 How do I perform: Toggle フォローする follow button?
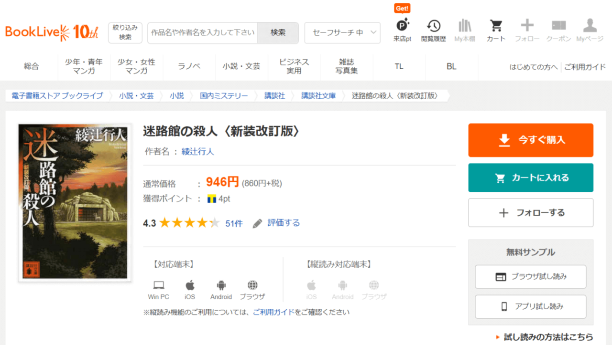click(531, 213)
